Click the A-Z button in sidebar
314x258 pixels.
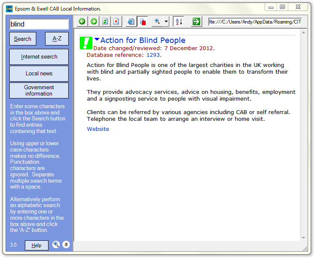57,39
